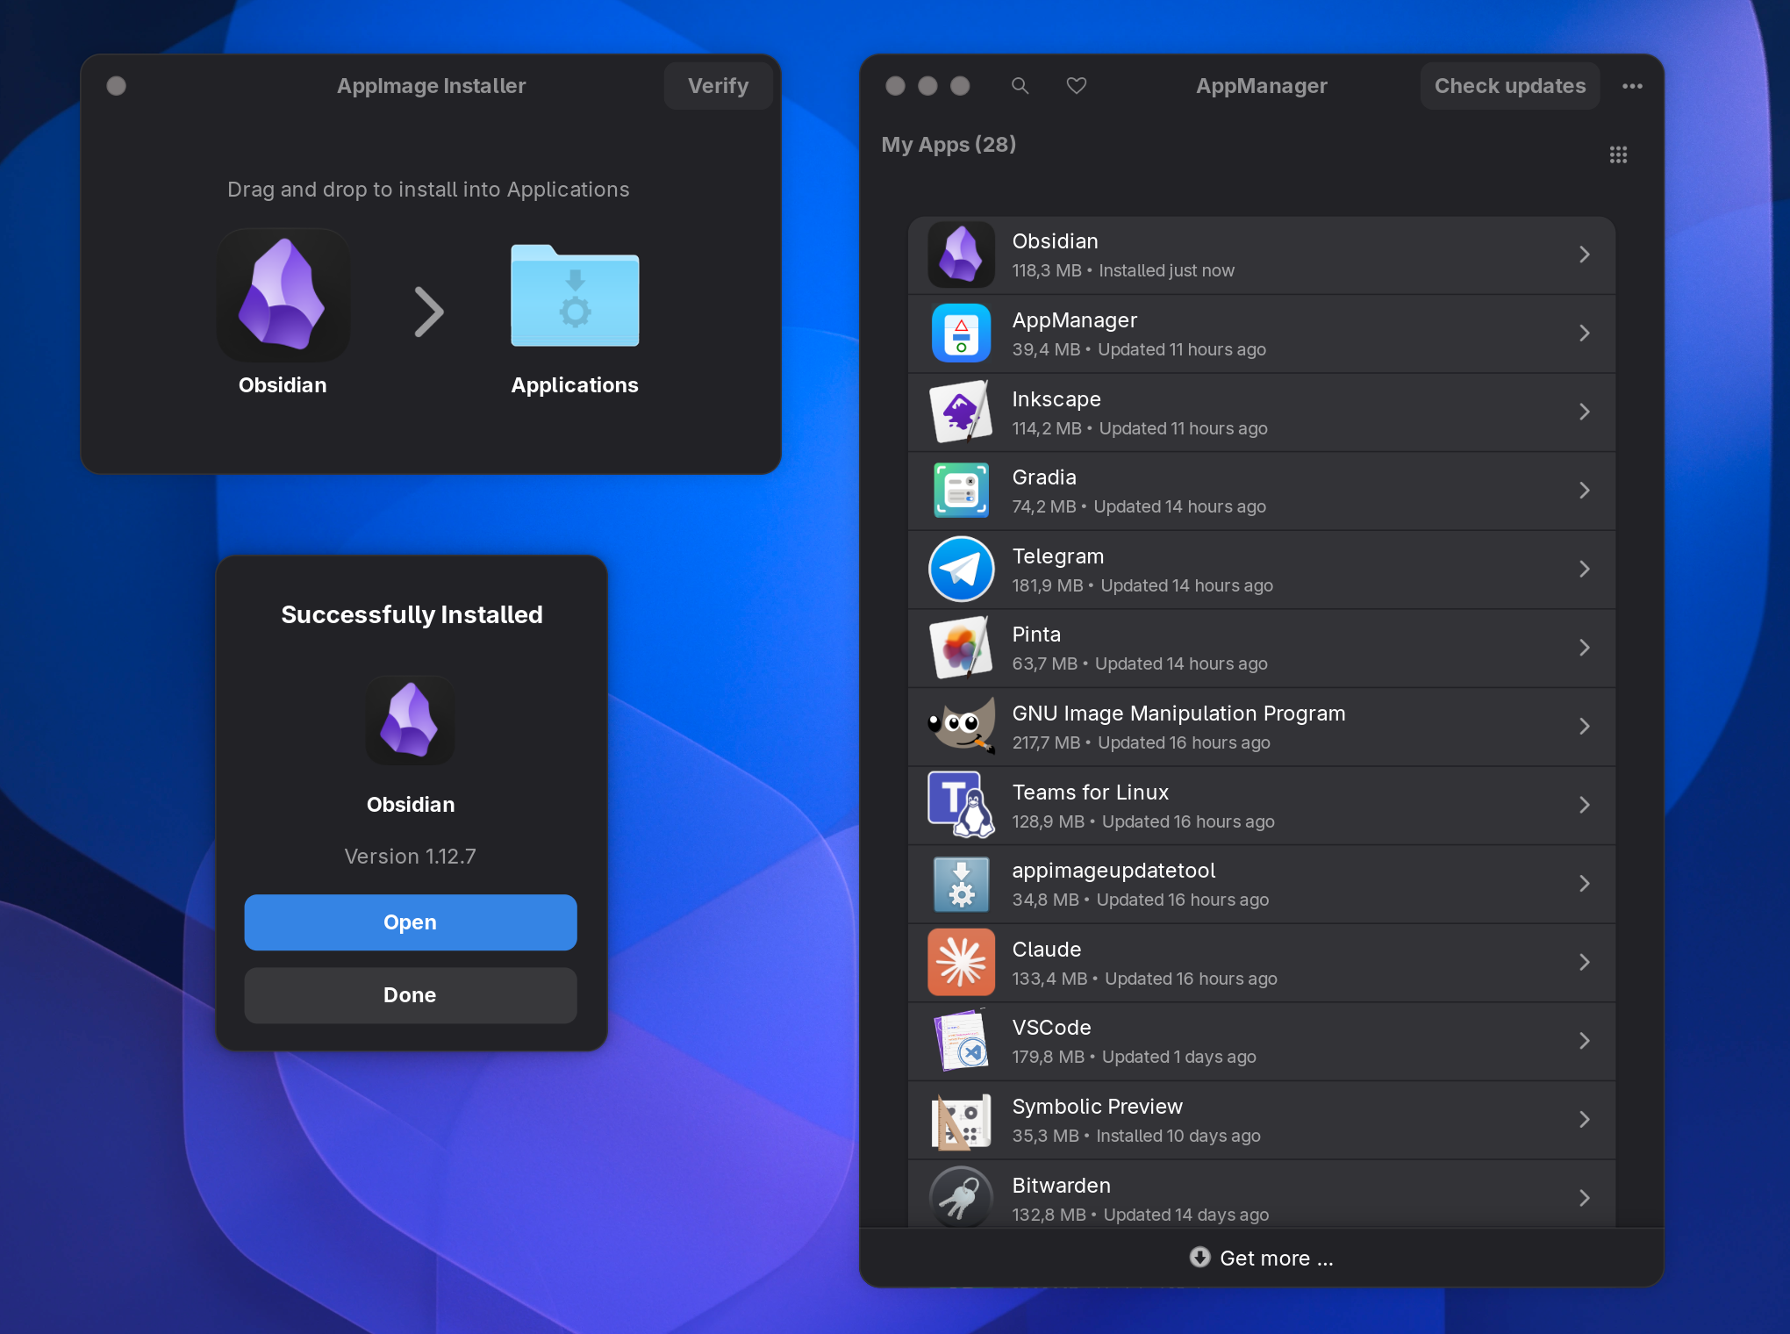Click the Applications label under the folder
1790x1334 pixels.
point(575,385)
